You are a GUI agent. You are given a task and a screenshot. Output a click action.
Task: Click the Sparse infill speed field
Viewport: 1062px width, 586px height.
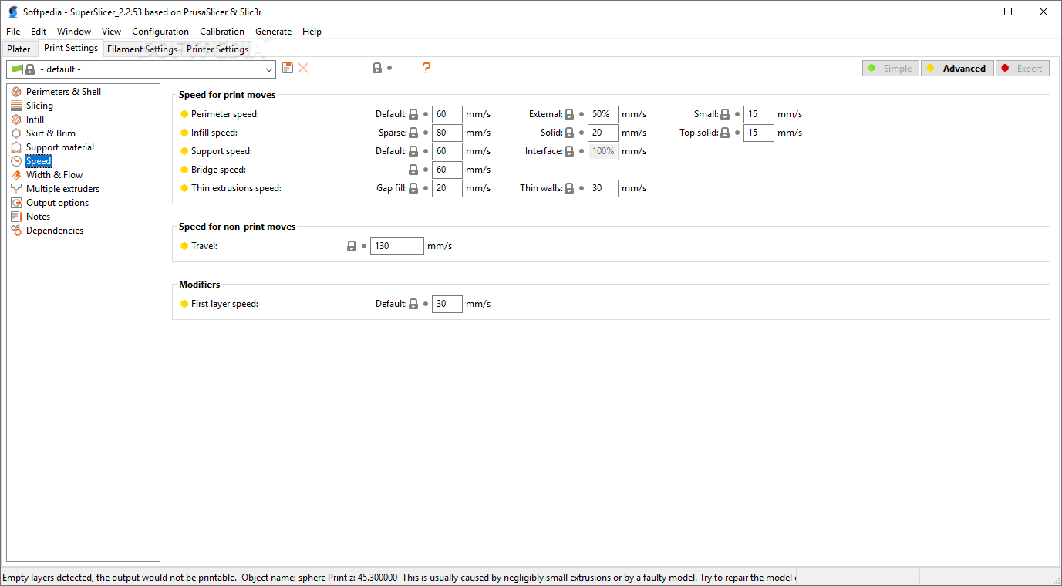pyautogui.click(x=447, y=133)
